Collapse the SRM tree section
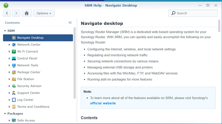This screenshot has width=222, height=124. tap(5, 31)
